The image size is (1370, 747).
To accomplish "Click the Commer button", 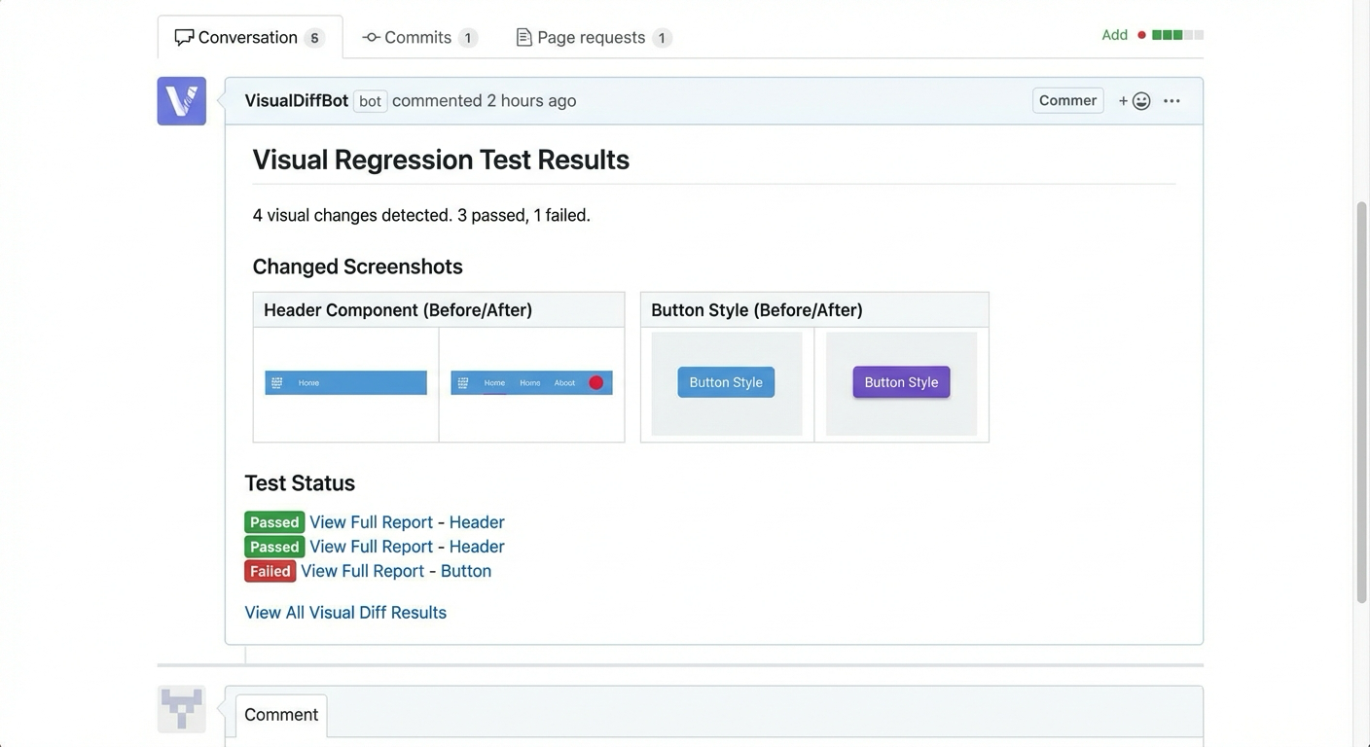I will [x=1067, y=99].
